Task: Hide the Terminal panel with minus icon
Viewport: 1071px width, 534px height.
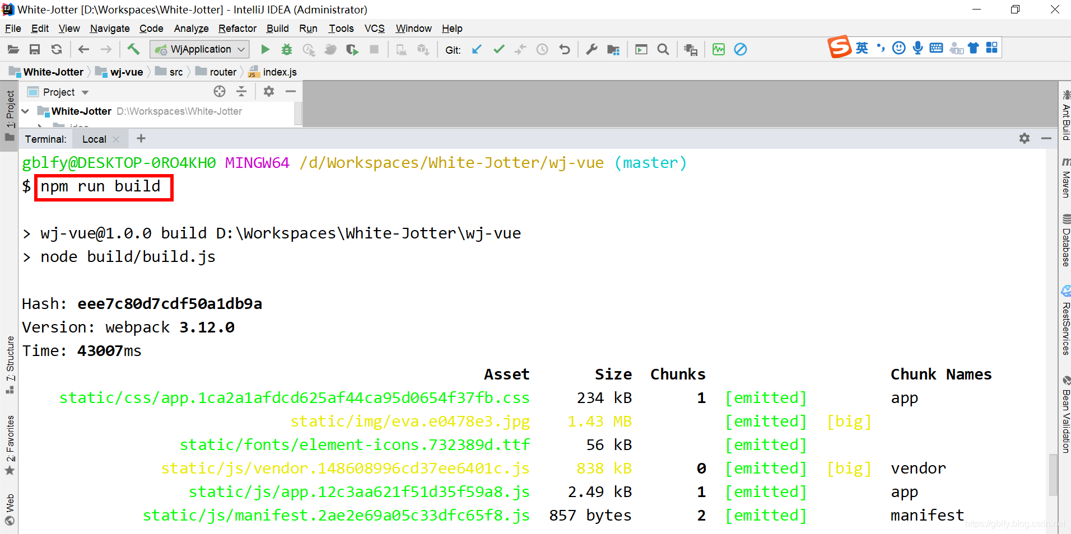Action: (1046, 138)
